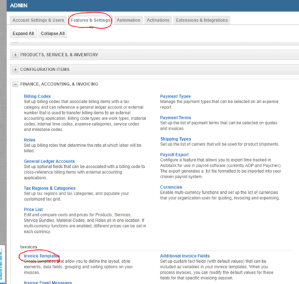This screenshot has width=299, height=284.
Task: Open the Price List link
Action: pyautogui.click(x=33, y=210)
